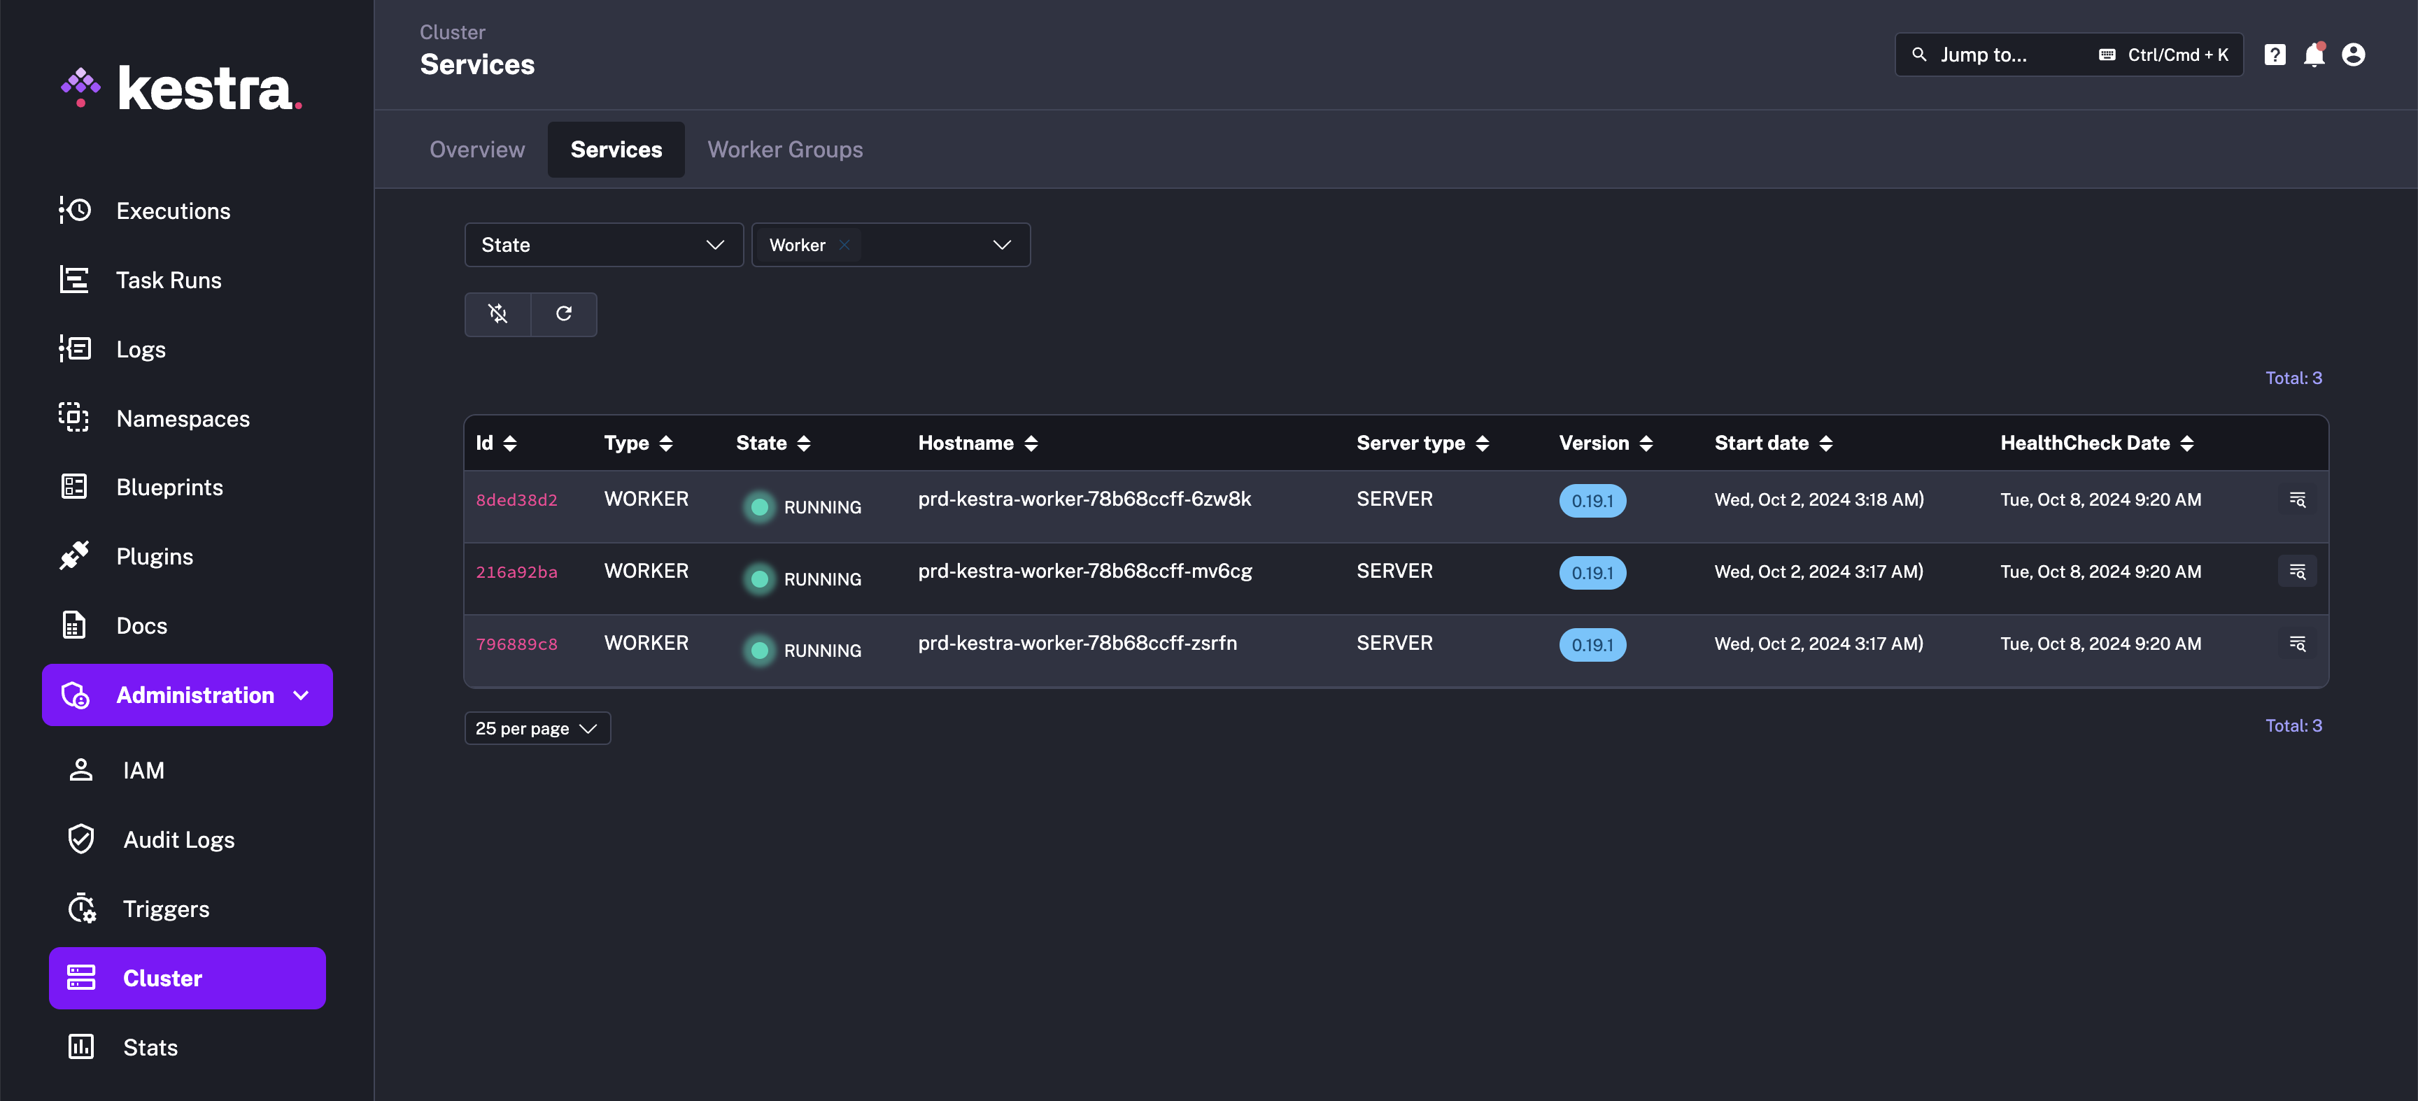
Task: Click the Jump to search field
Action: pyautogui.click(x=2000, y=55)
